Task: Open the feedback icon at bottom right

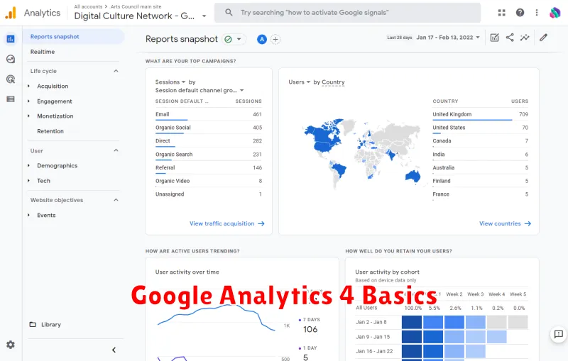Action: (x=558, y=334)
